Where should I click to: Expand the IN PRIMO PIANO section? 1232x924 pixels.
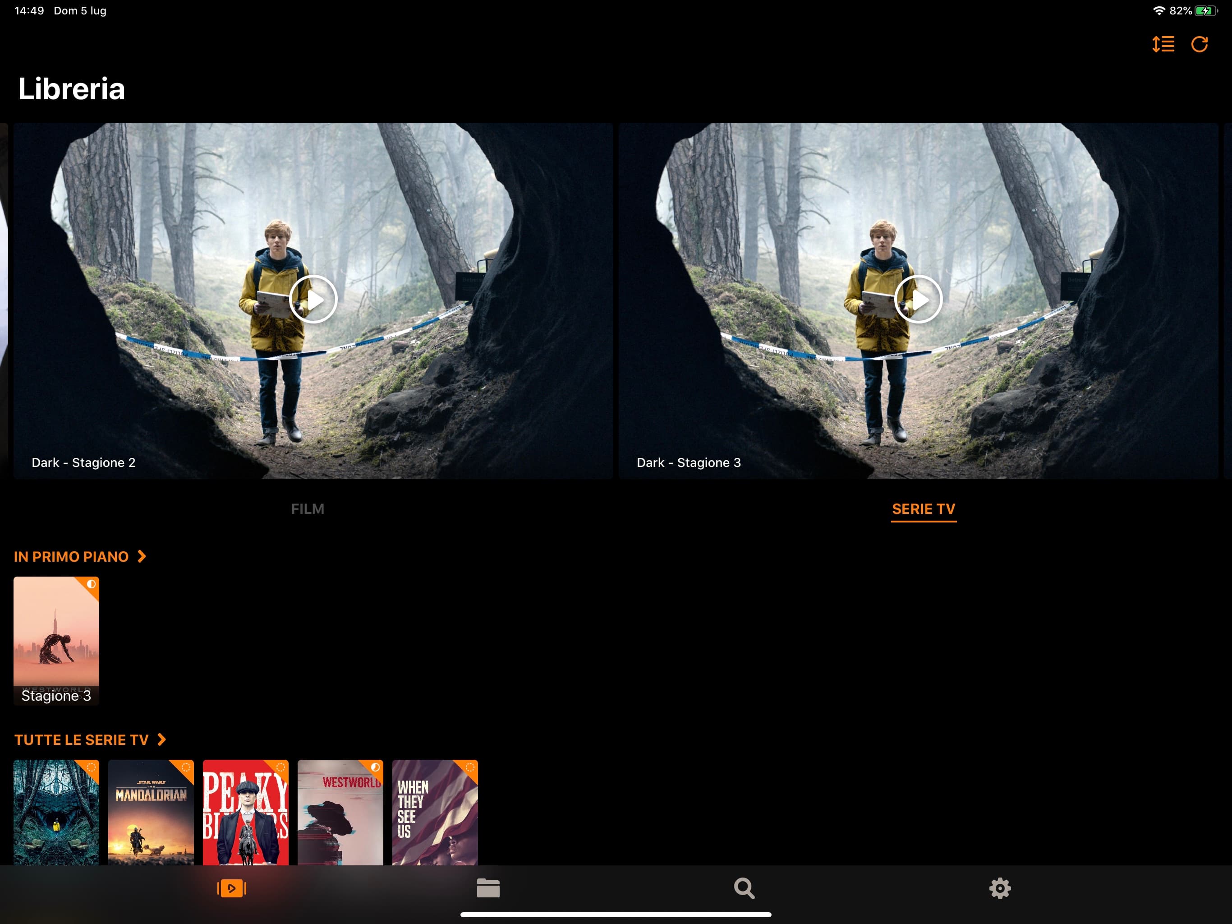pos(80,557)
